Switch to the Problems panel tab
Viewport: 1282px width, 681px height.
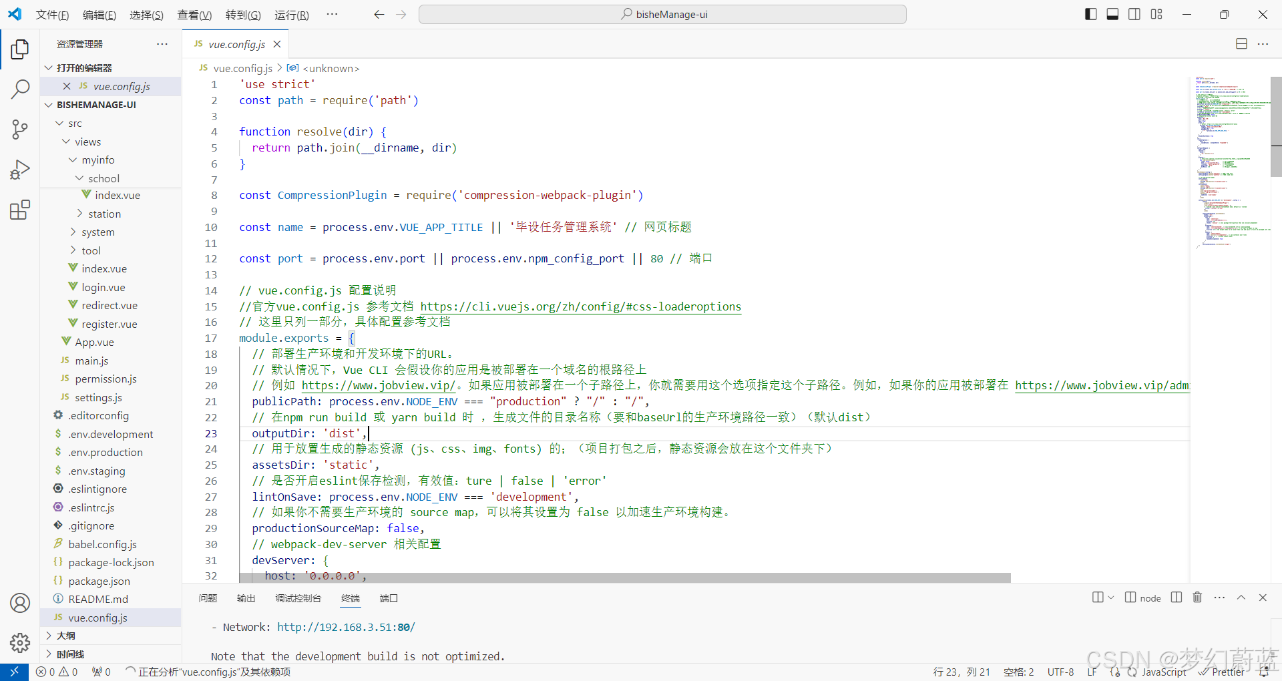208,598
